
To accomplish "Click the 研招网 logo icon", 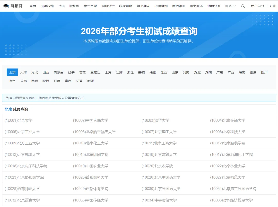I will (x=12, y=6).
